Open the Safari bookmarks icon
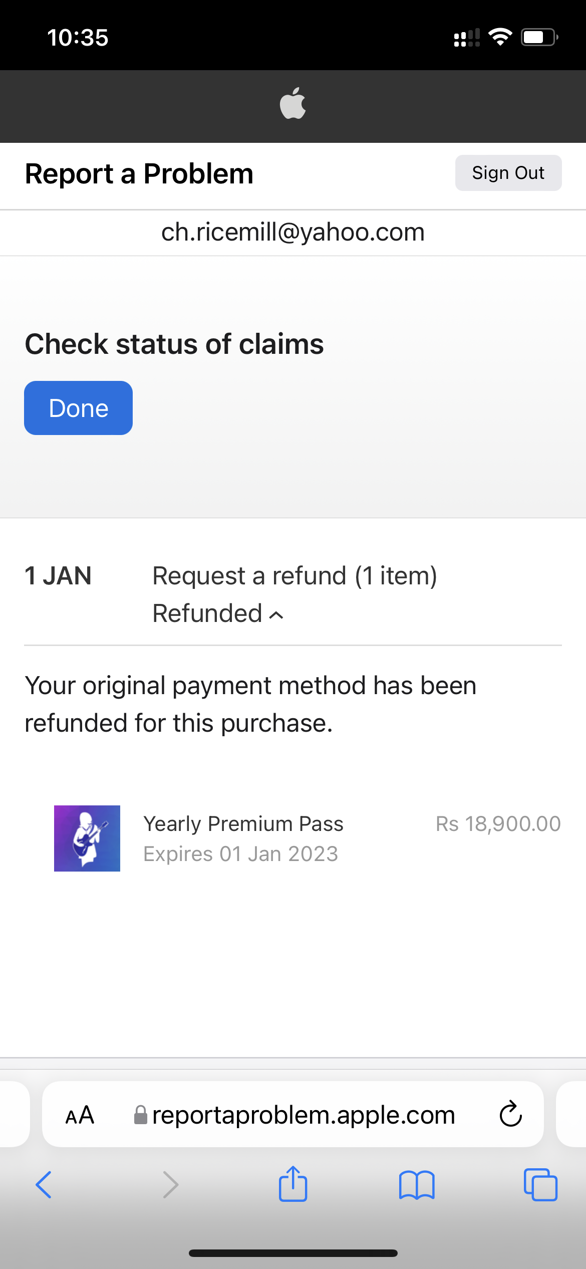 417,1185
